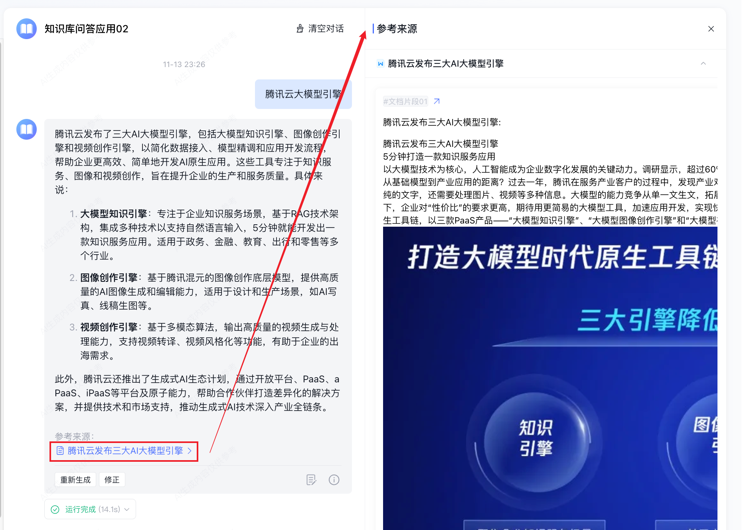Click the document icon in reference link

60,451
